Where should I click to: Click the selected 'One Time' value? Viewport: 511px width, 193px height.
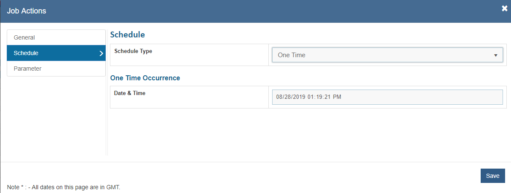(292, 55)
